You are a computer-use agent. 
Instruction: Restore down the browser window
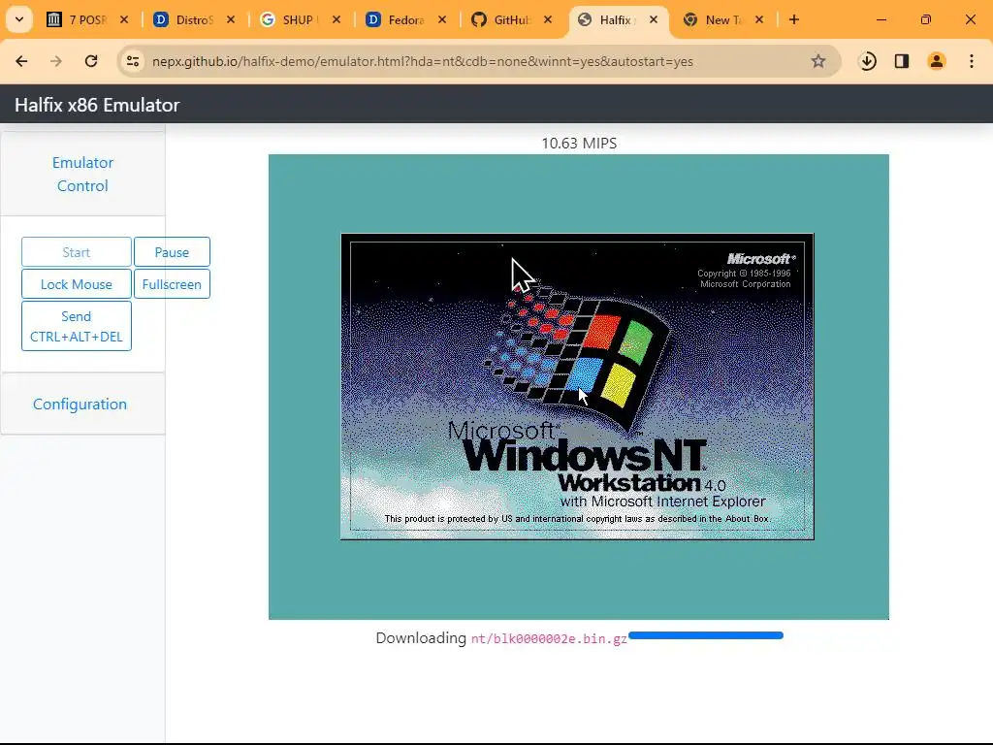926,19
